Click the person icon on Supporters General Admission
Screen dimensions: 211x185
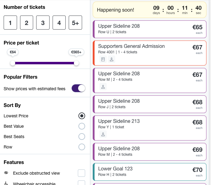click(x=112, y=59)
